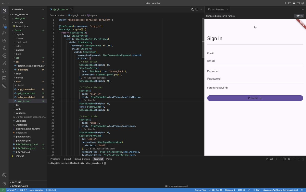Click the purple Proceed button in the preview
306x192 pixels.
255,98
